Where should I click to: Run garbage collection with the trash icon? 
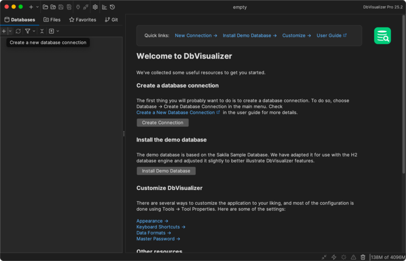click(x=363, y=257)
